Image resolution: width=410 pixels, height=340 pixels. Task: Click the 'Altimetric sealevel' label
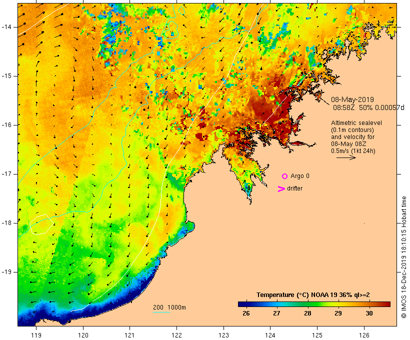tap(356, 123)
